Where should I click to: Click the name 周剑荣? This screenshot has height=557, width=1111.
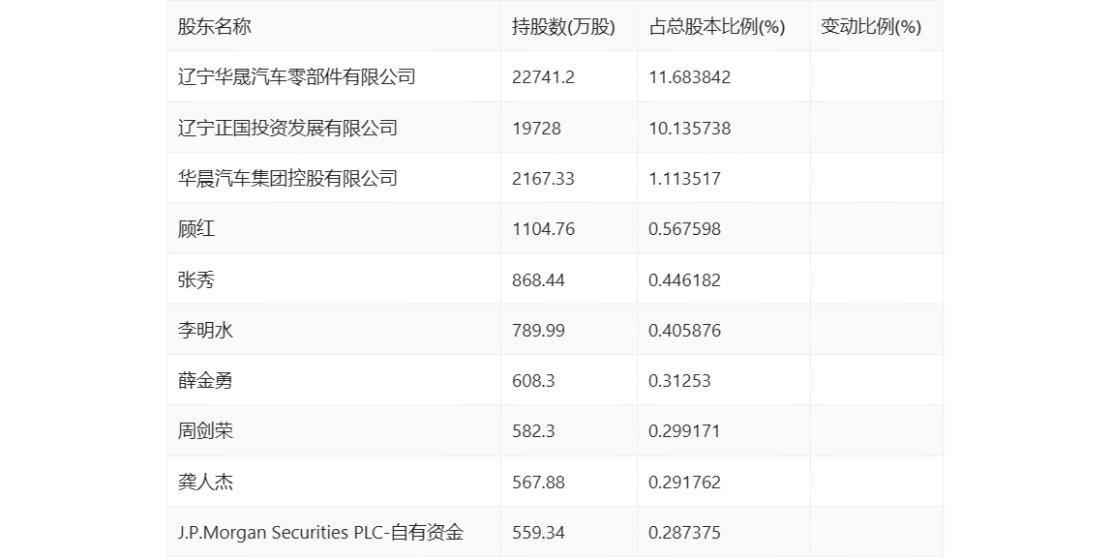tap(205, 431)
